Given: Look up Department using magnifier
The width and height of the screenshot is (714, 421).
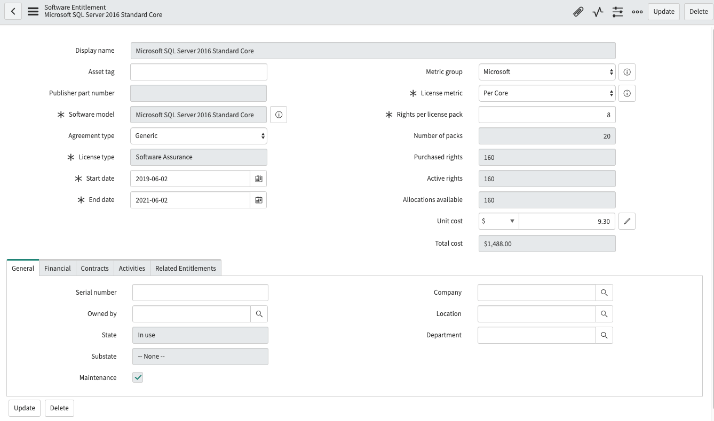Looking at the screenshot, I should pos(604,335).
